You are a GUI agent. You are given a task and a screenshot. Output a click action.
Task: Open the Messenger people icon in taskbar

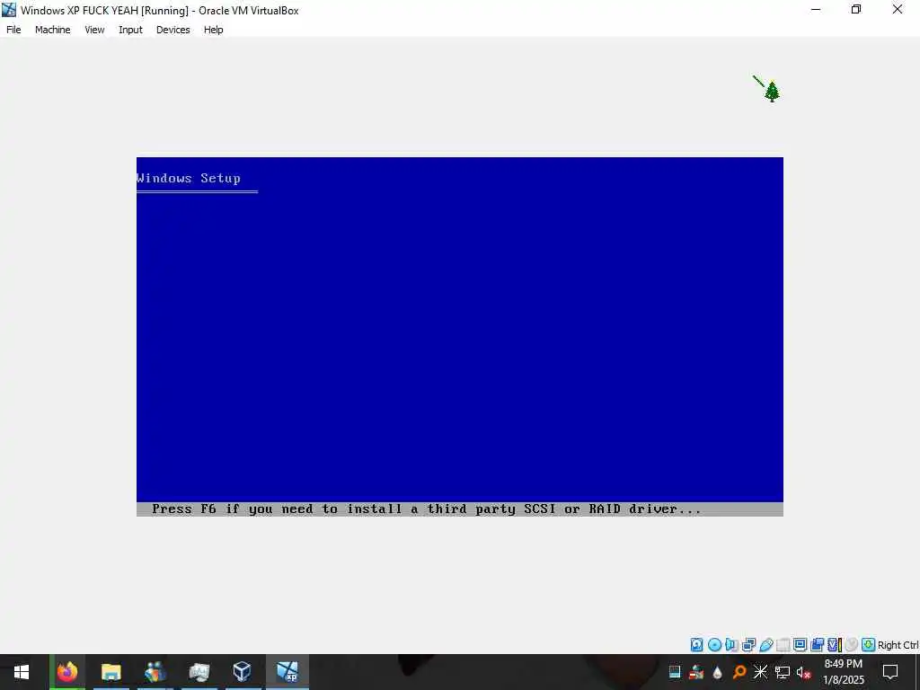pyautogui.click(x=155, y=672)
